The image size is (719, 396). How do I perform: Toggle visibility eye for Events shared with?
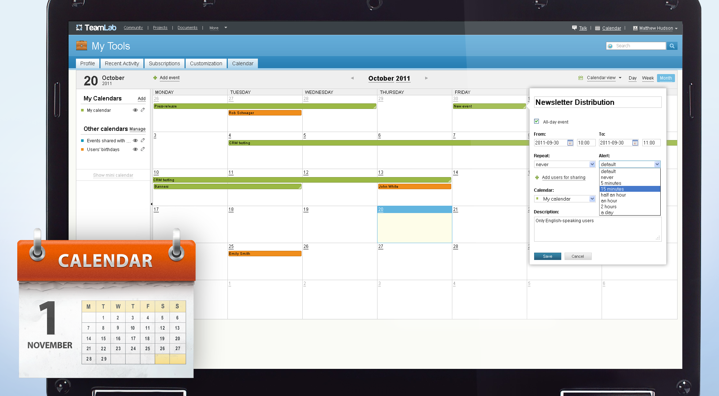point(135,140)
